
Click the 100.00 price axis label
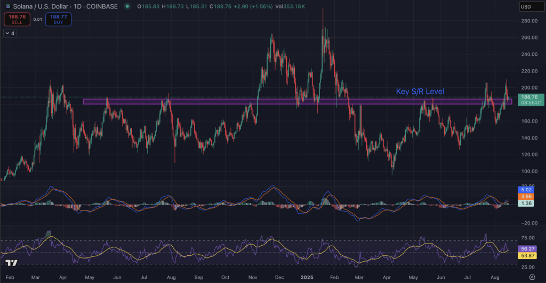pyautogui.click(x=529, y=171)
